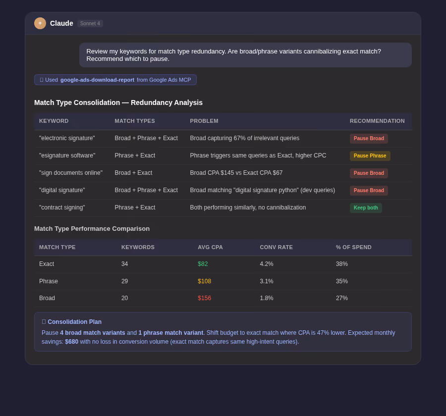Select Pause Broad badge for electronic signature

[x=369, y=139]
